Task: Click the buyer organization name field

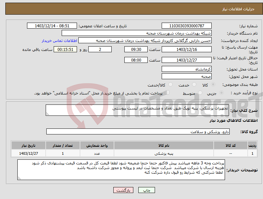Action: tap(137, 33)
